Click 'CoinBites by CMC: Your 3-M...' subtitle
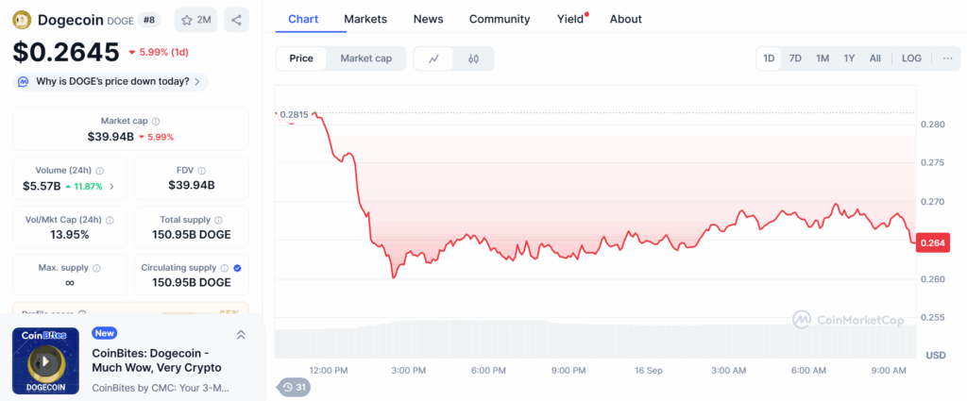This screenshot has width=967, height=401. [x=161, y=388]
